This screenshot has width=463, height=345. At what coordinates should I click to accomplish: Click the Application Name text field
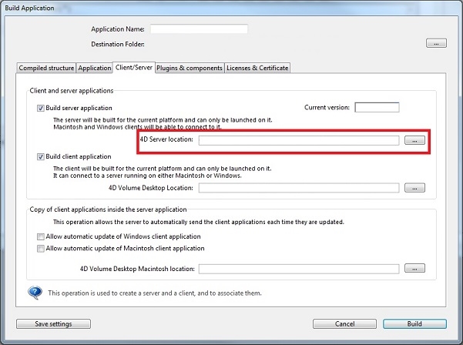(199, 29)
